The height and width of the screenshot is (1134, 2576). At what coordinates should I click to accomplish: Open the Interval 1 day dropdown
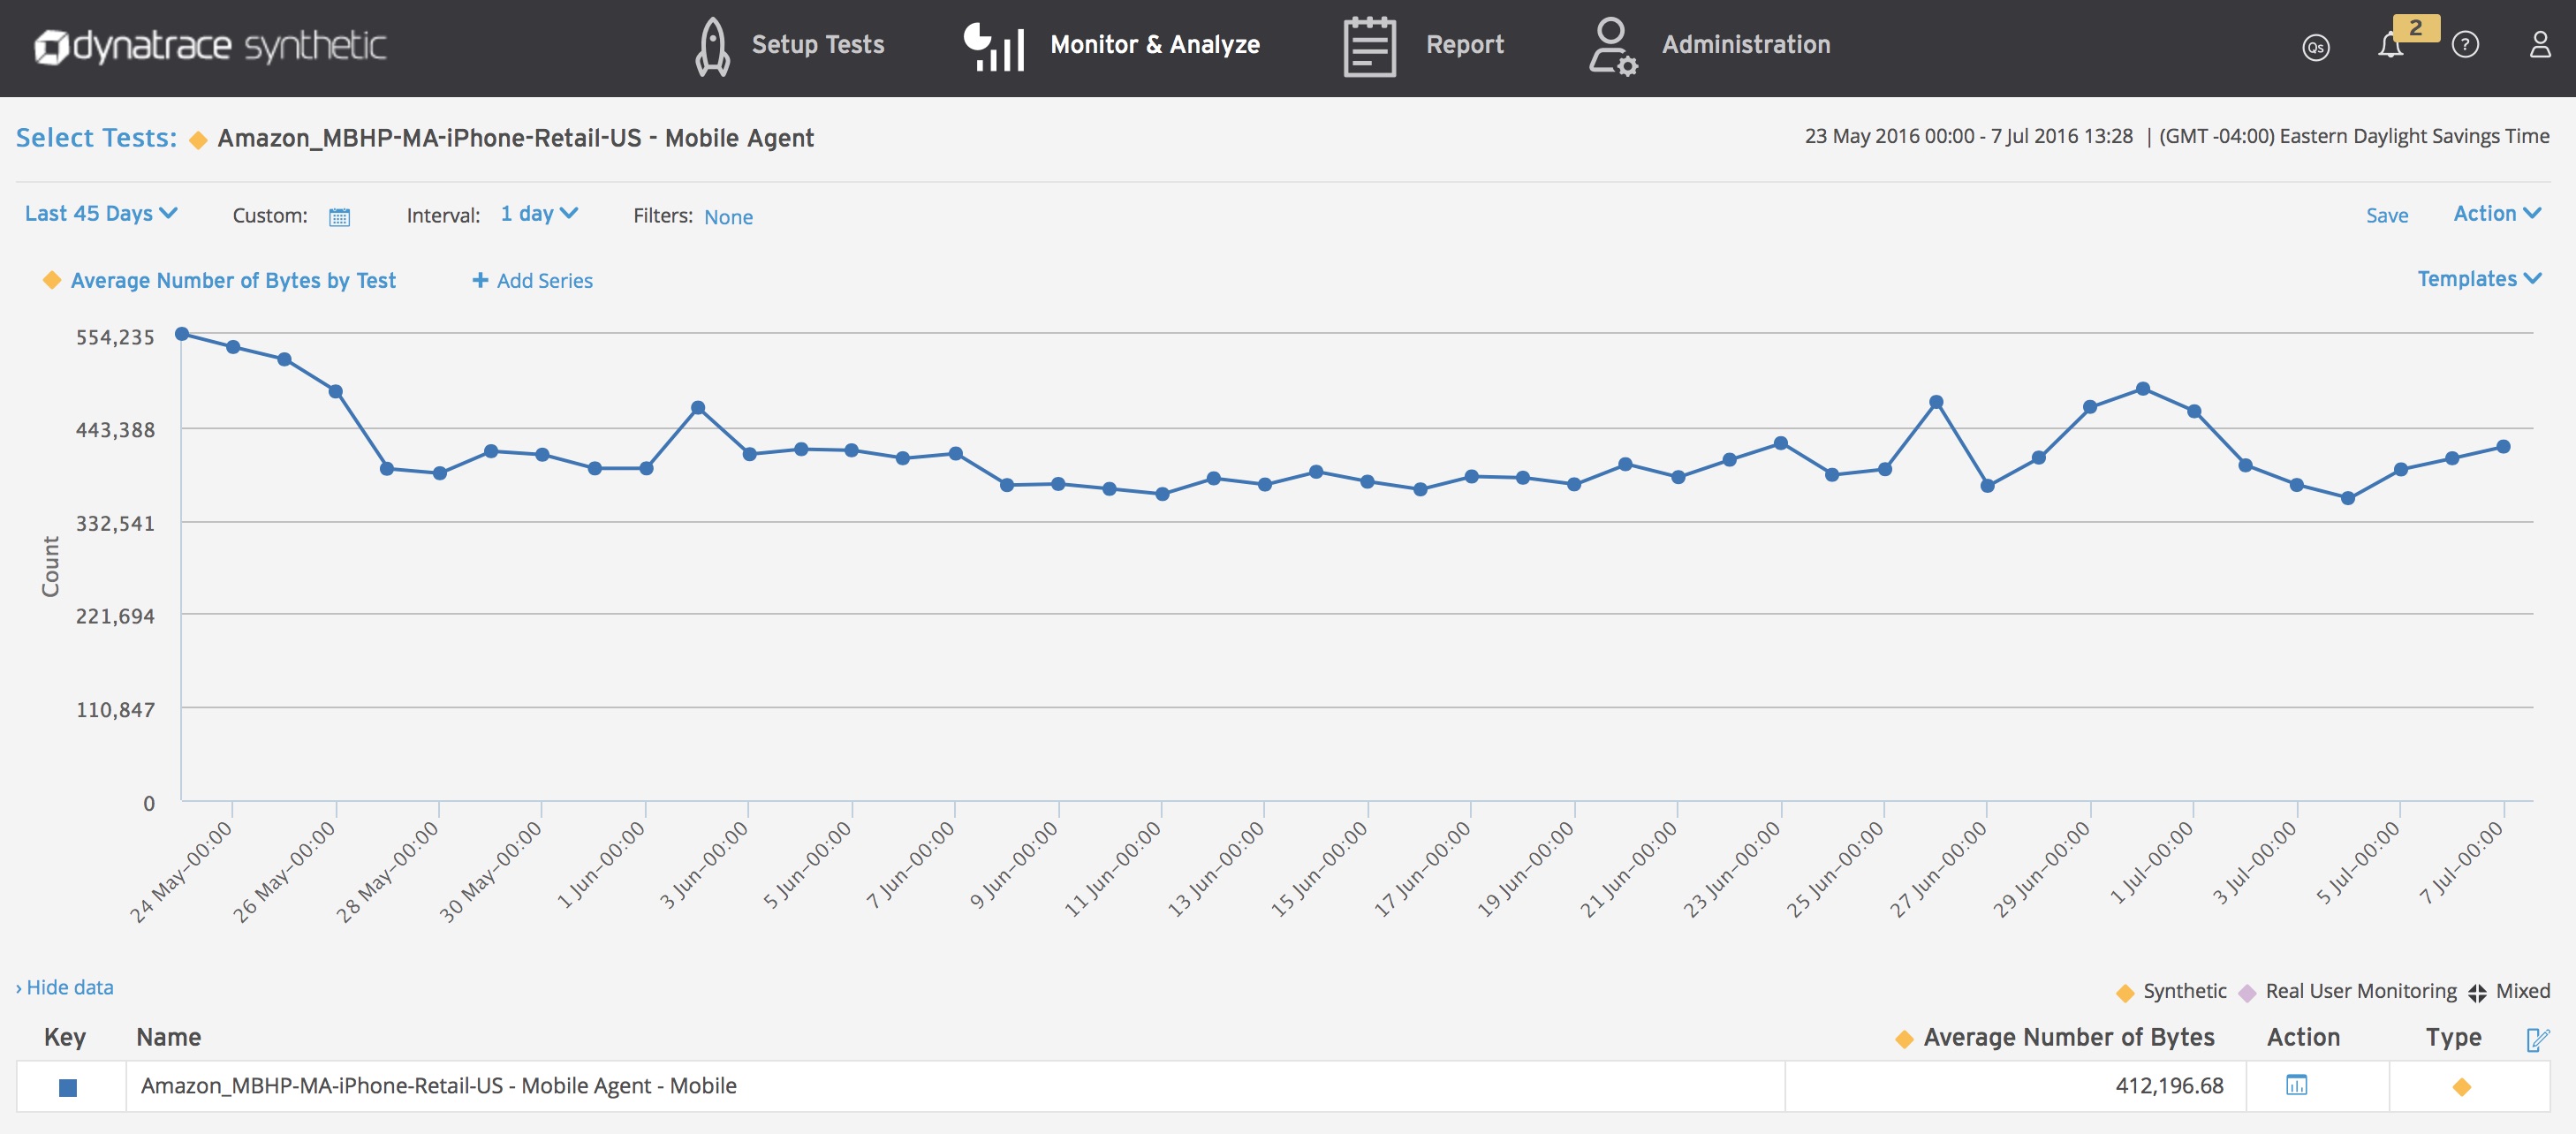(x=539, y=213)
